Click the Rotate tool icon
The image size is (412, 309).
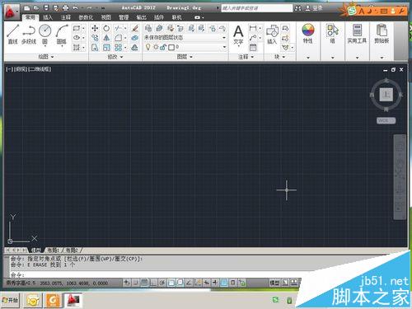[x=106, y=28]
